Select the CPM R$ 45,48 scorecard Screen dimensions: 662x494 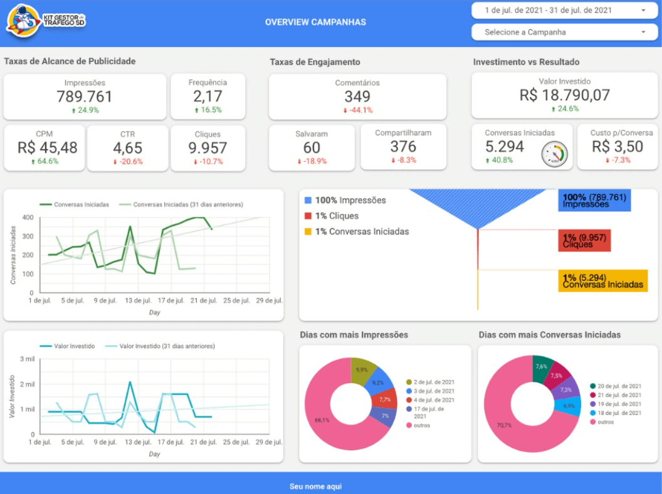click(44, 148)
